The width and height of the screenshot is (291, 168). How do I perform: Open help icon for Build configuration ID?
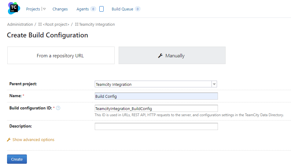[58, 108]
